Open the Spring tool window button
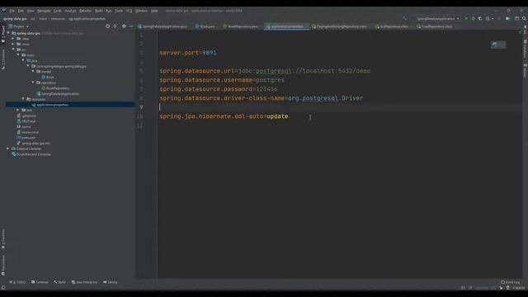528x297 pixels. point(111,282)
